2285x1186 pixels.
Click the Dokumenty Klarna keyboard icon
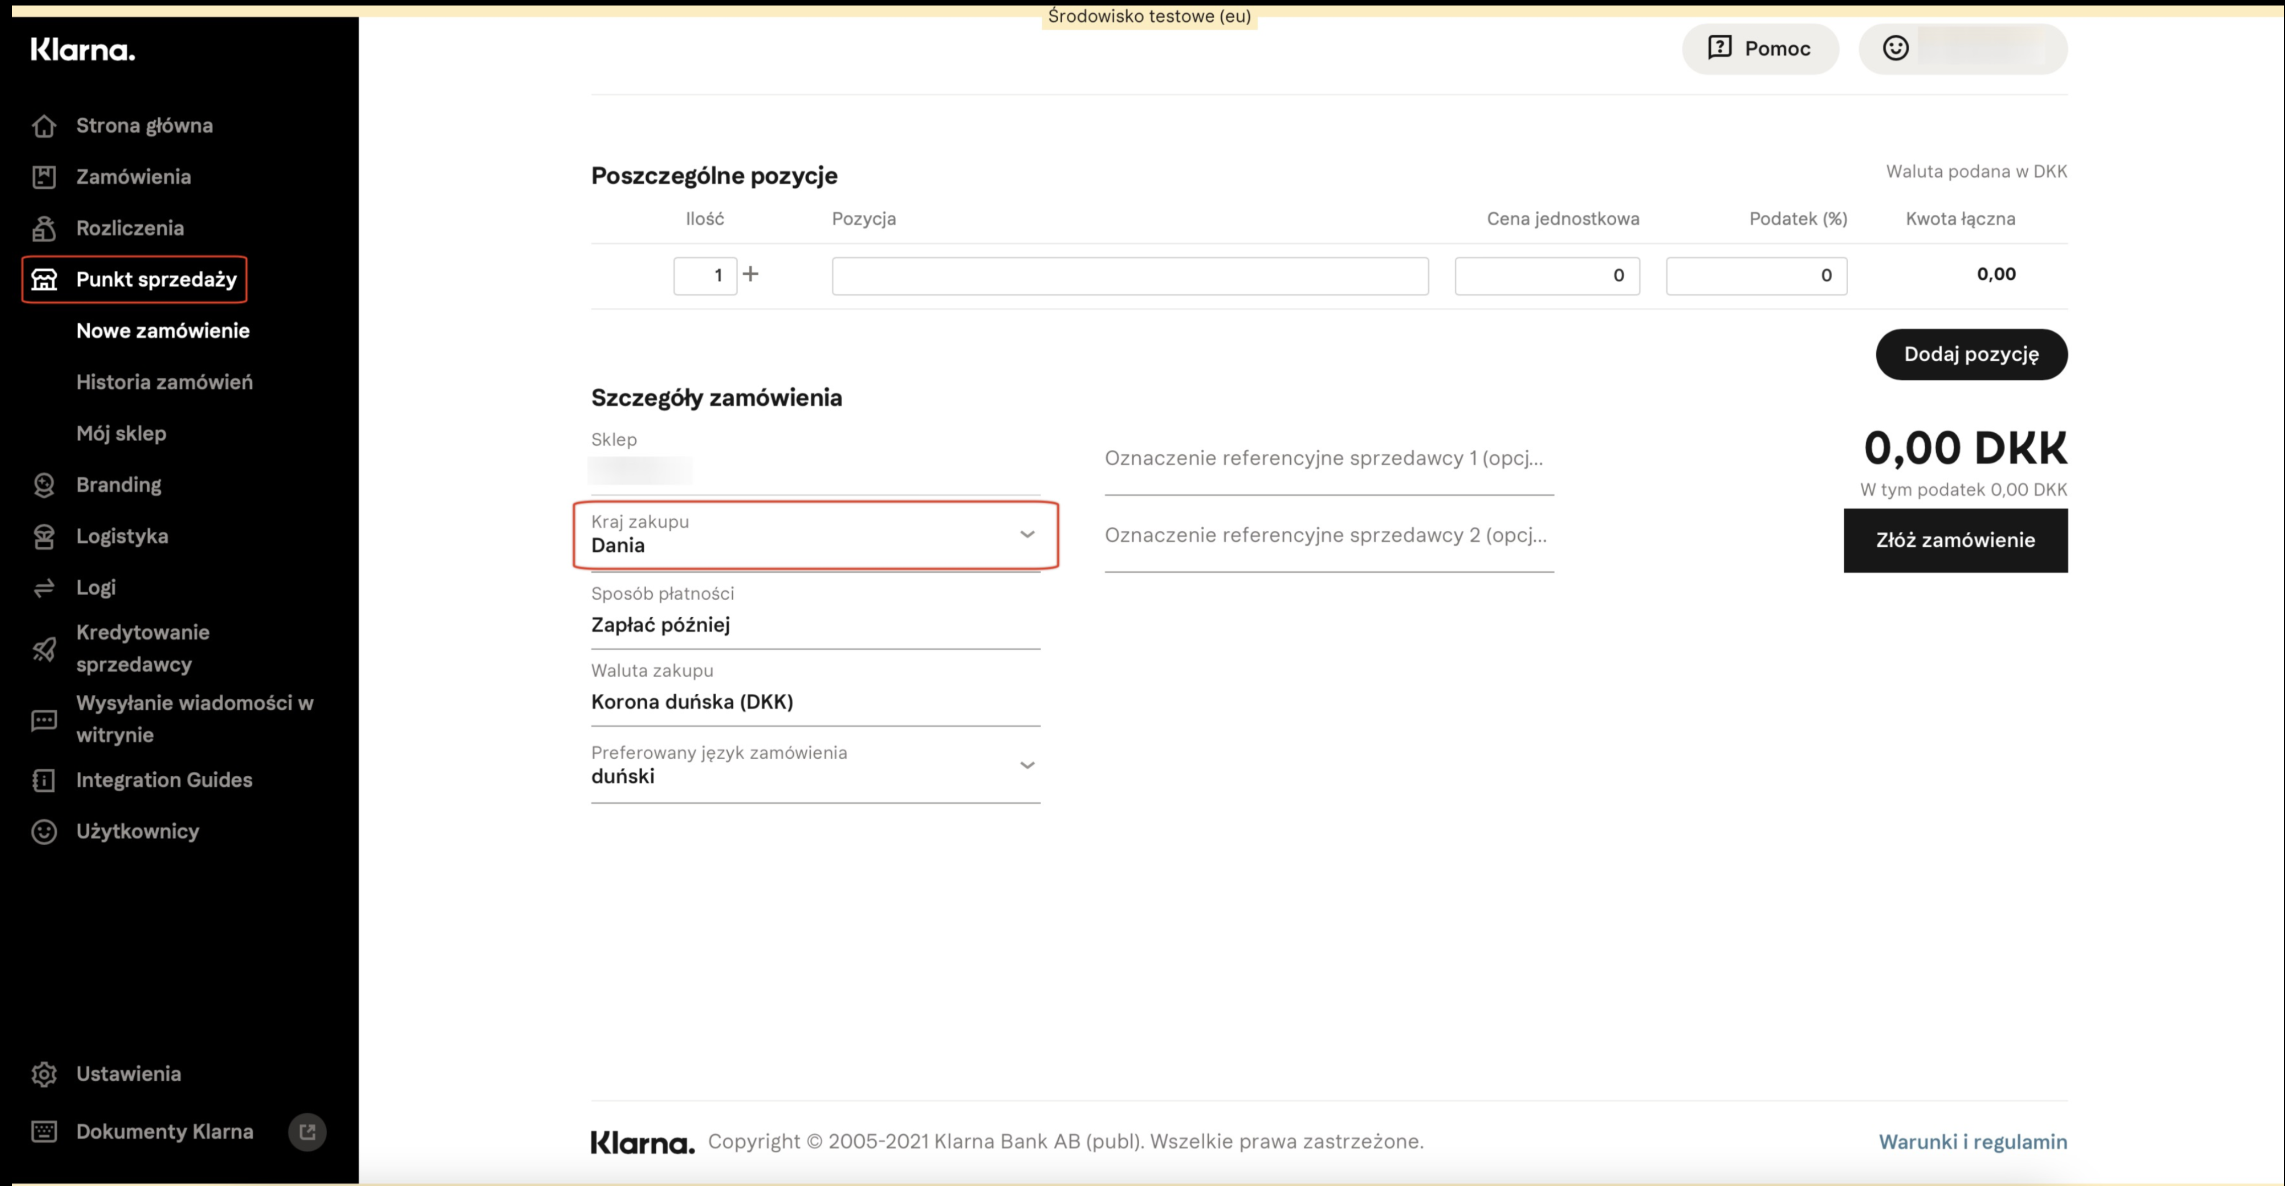[44, 1132]
